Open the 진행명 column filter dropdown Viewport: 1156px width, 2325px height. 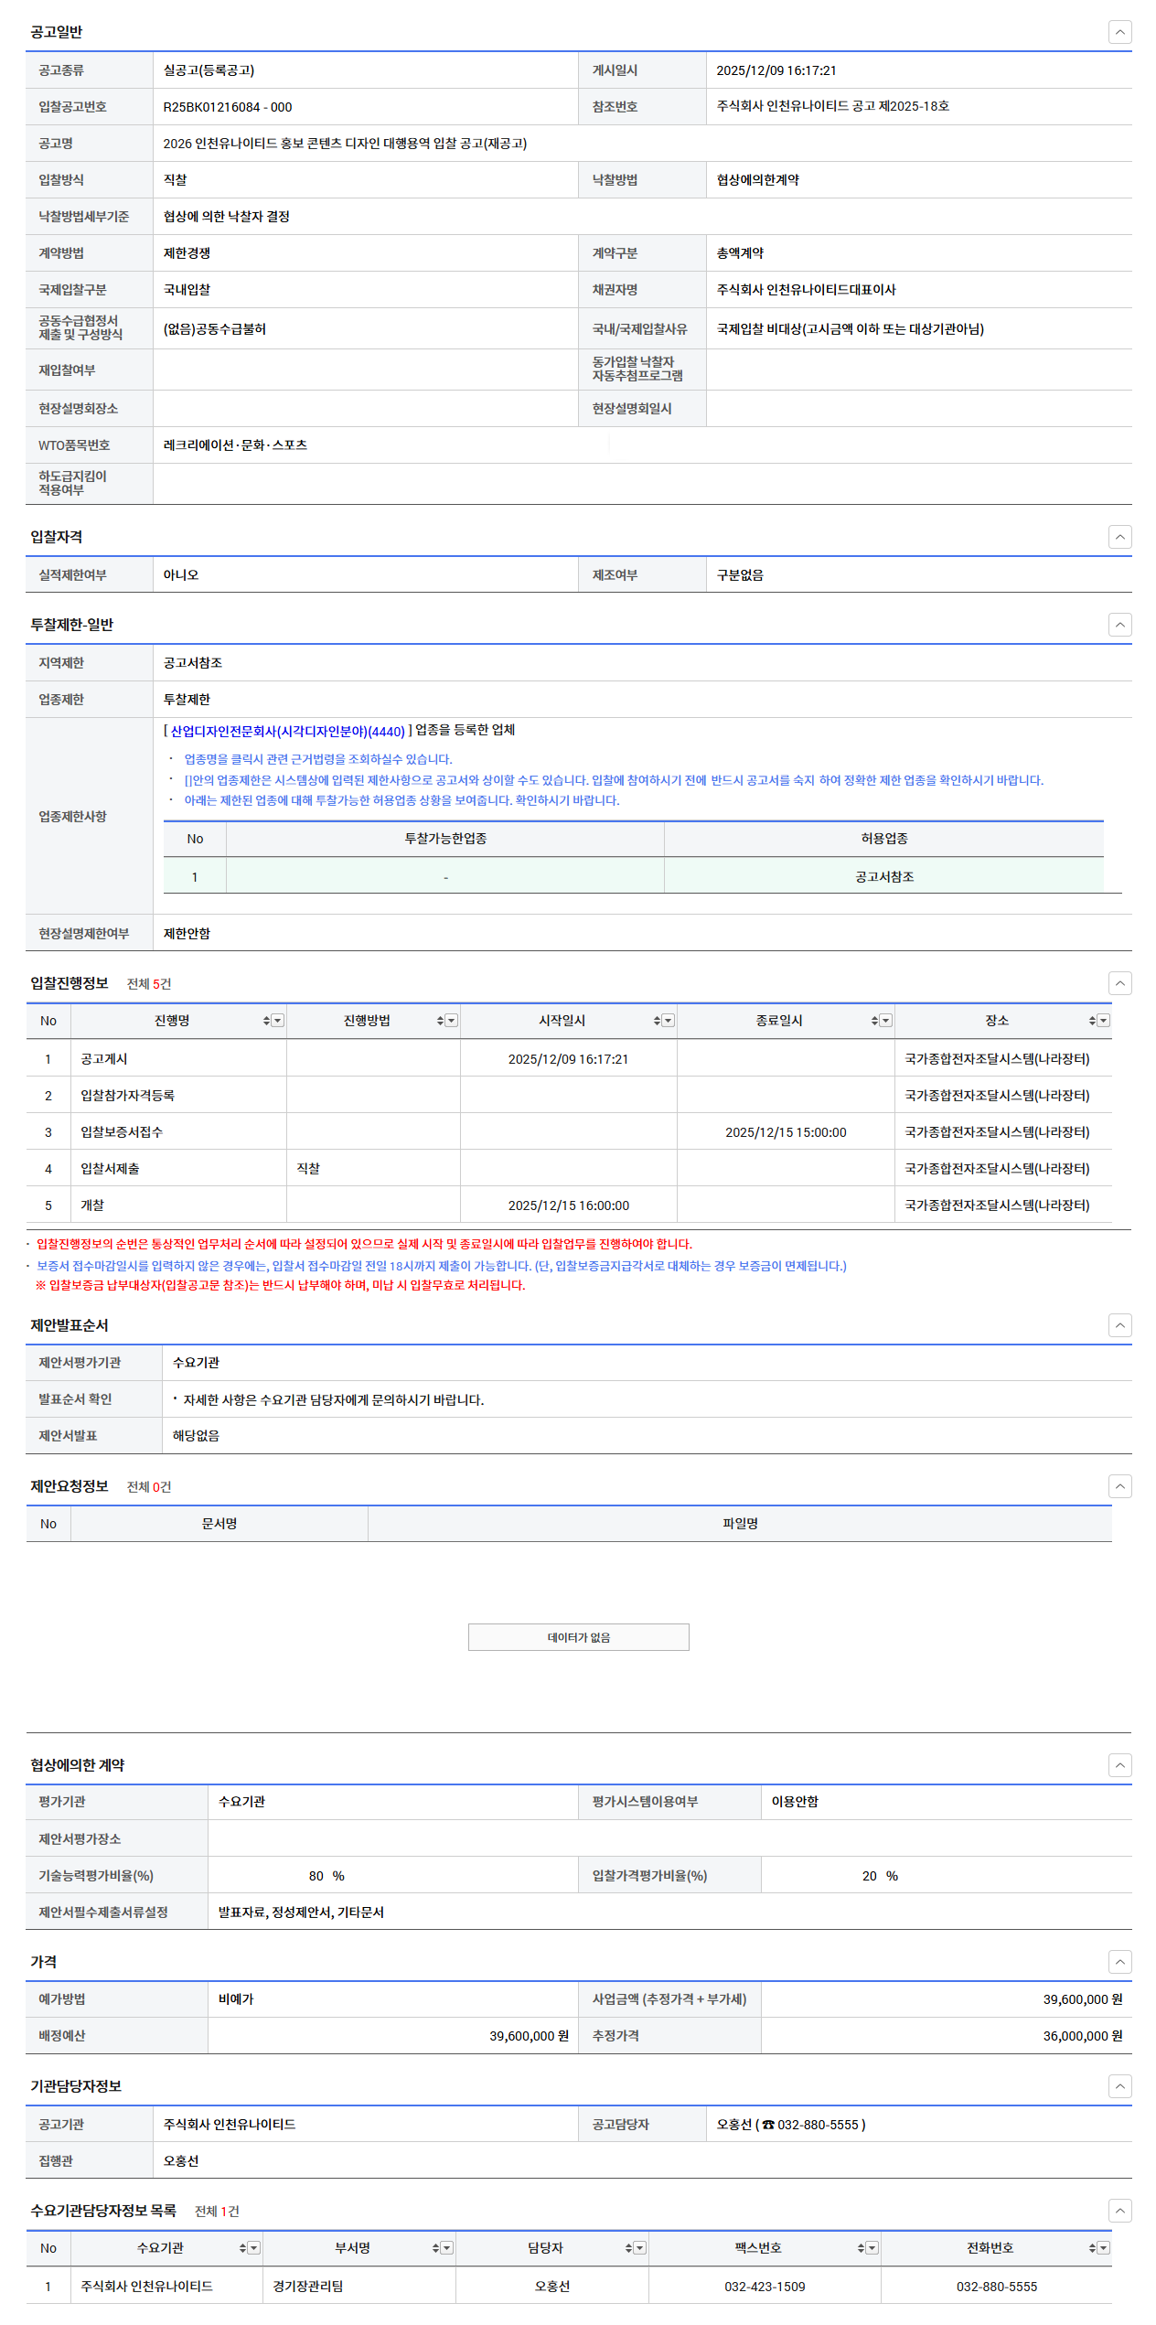(x=278, y=1021)
